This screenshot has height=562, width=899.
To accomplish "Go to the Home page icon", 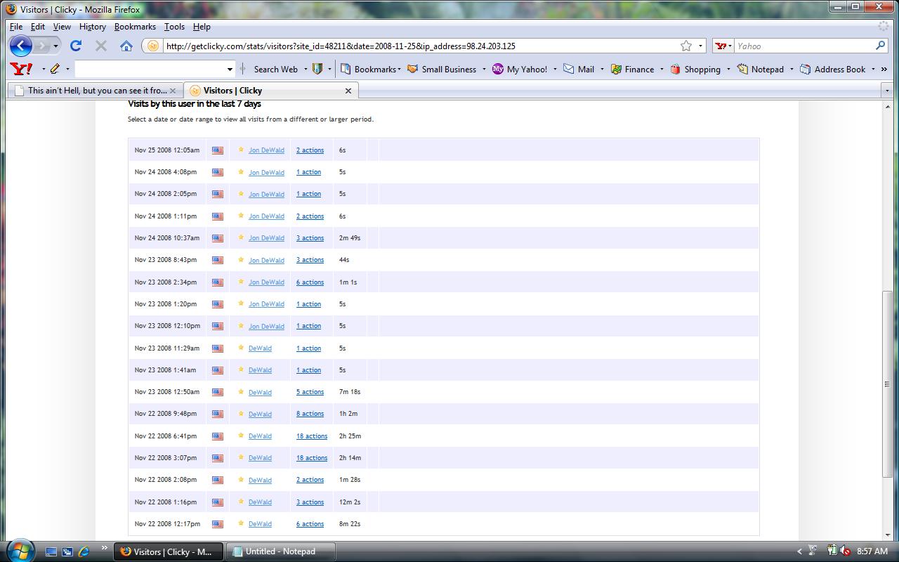I will 126,46.
